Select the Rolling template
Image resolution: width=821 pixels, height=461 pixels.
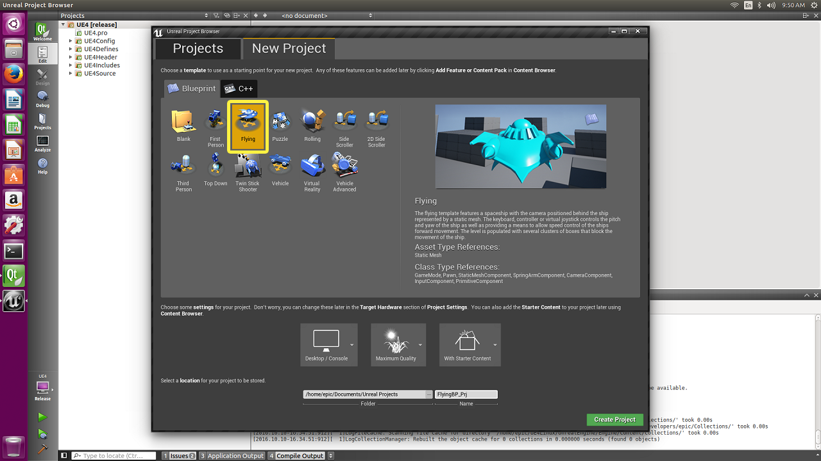312,125
